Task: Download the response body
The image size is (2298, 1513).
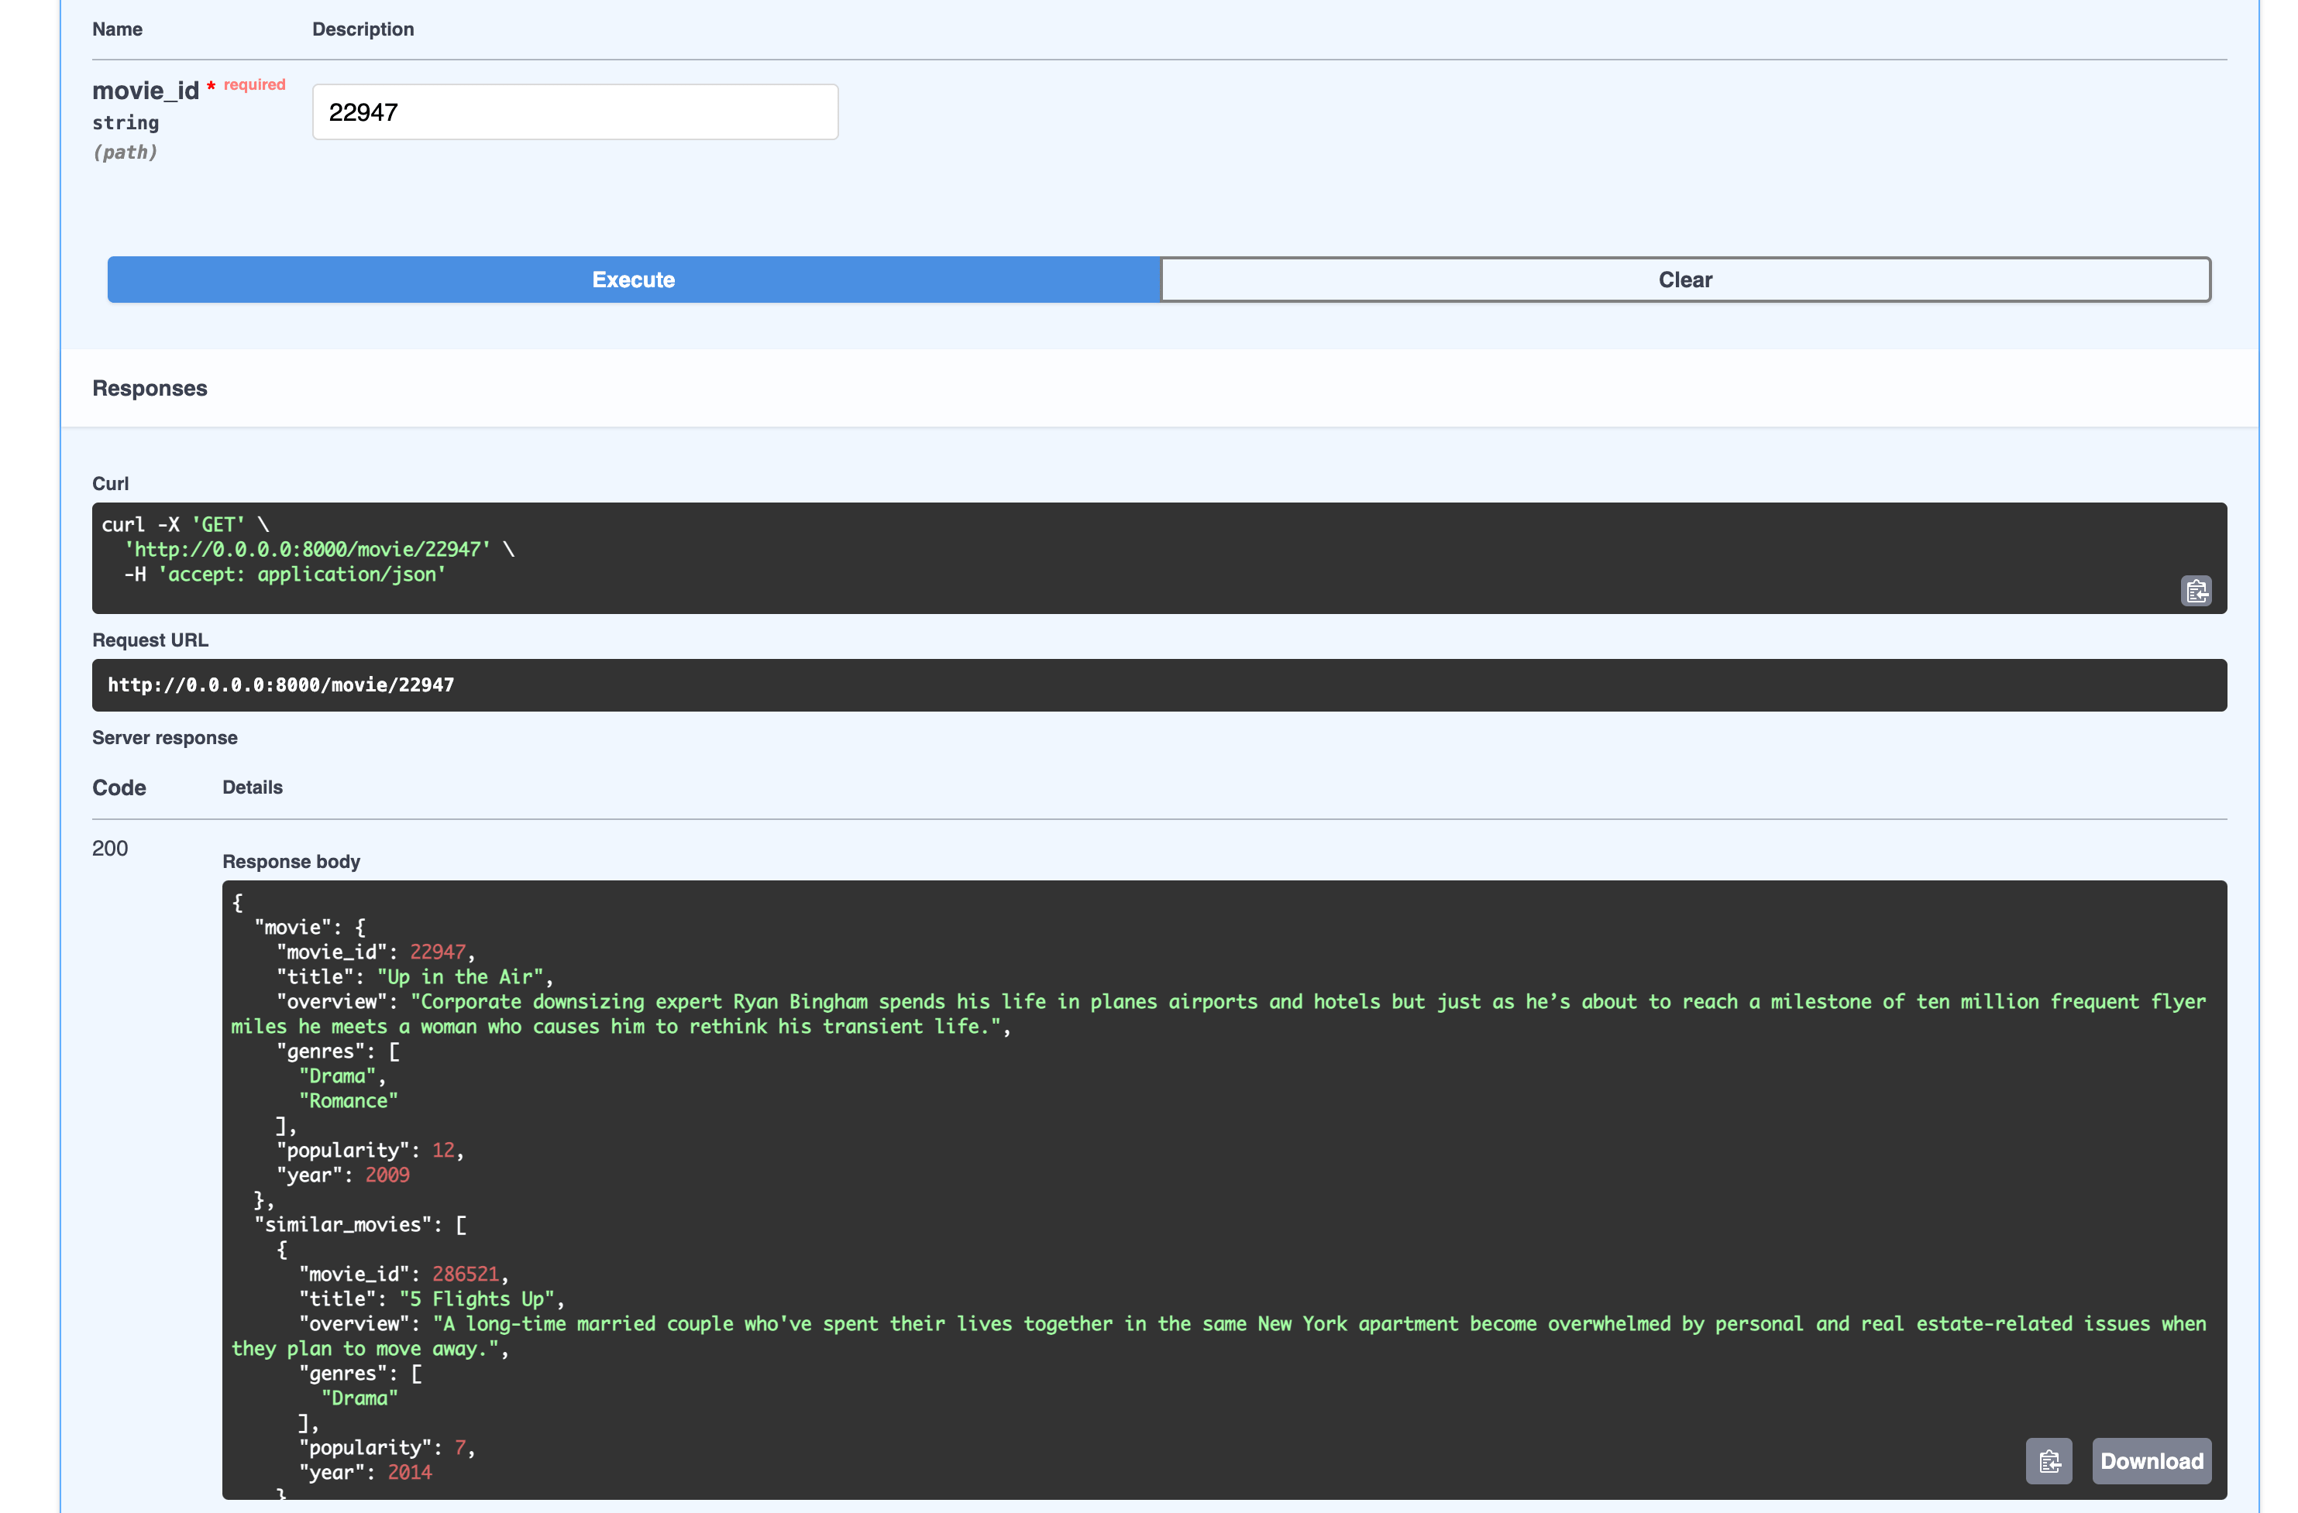Action: pos(2152,1460)
